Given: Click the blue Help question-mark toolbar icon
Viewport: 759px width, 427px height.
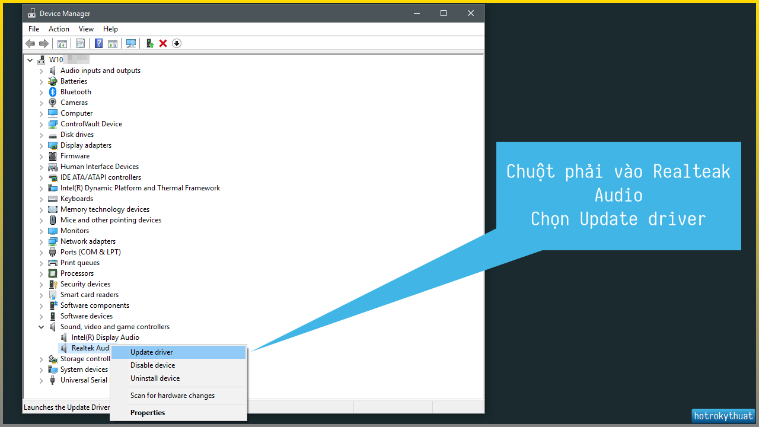Looking at the screenshot, I should pyautogui.click(x=98, y=43).
